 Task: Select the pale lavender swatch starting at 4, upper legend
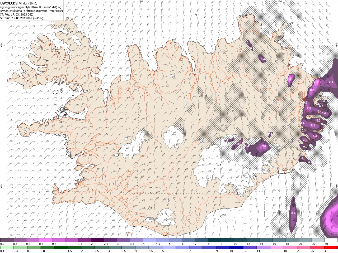point(149,240)
